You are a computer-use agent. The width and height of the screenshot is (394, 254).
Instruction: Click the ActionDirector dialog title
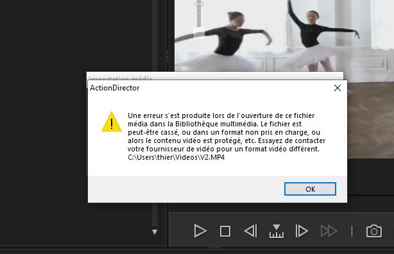[115, 88]
